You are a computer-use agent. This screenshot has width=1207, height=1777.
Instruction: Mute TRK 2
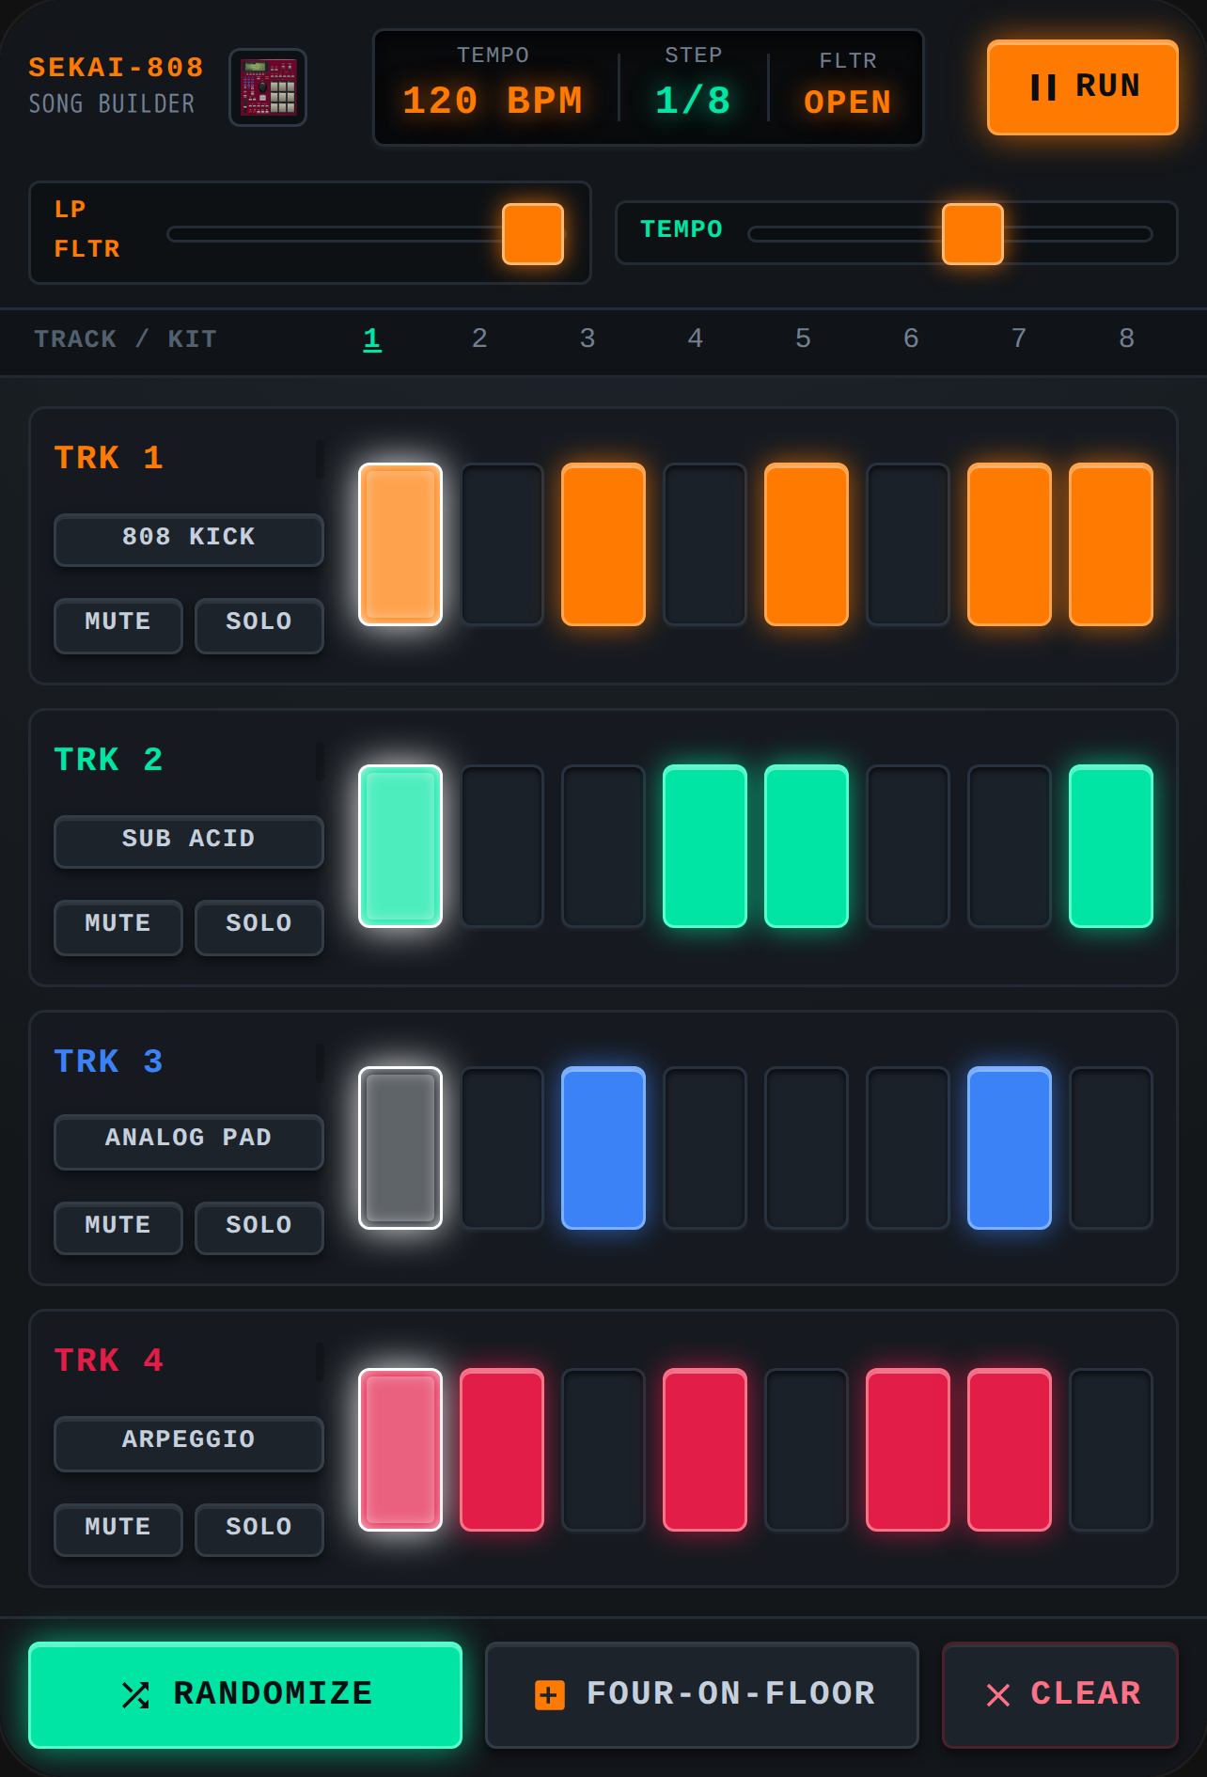point(118,927)
